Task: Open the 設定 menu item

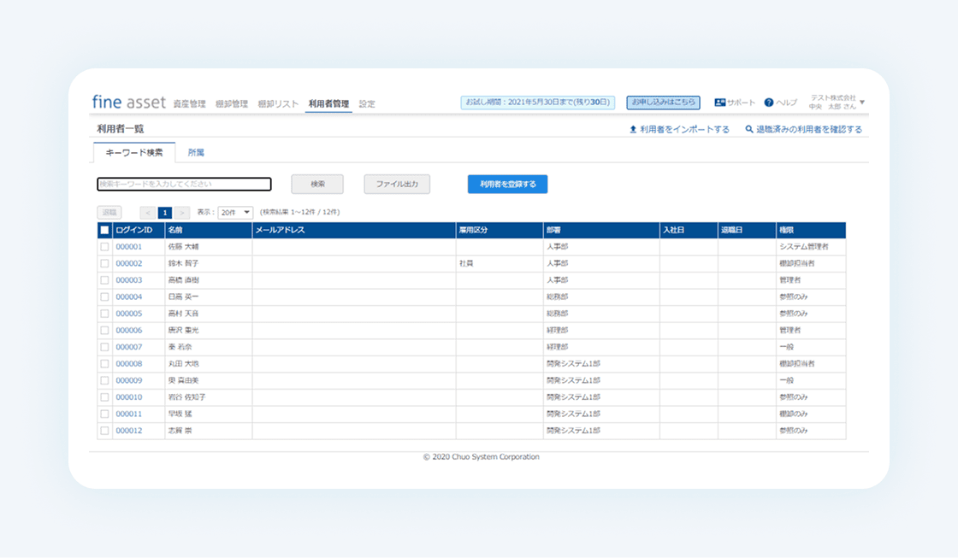Action: point(367,103)
